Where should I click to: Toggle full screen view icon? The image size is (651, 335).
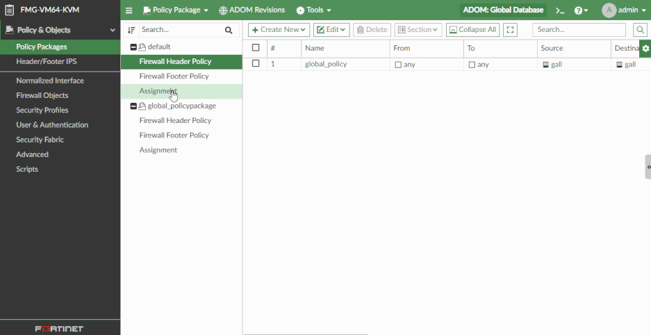click(x=510, y=30)
